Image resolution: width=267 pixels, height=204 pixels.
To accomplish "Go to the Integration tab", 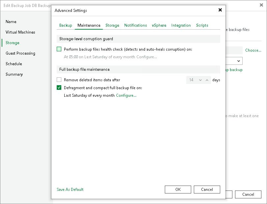I will pos(181,25).
